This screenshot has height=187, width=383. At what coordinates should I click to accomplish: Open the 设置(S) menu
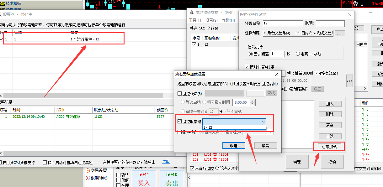211,20
